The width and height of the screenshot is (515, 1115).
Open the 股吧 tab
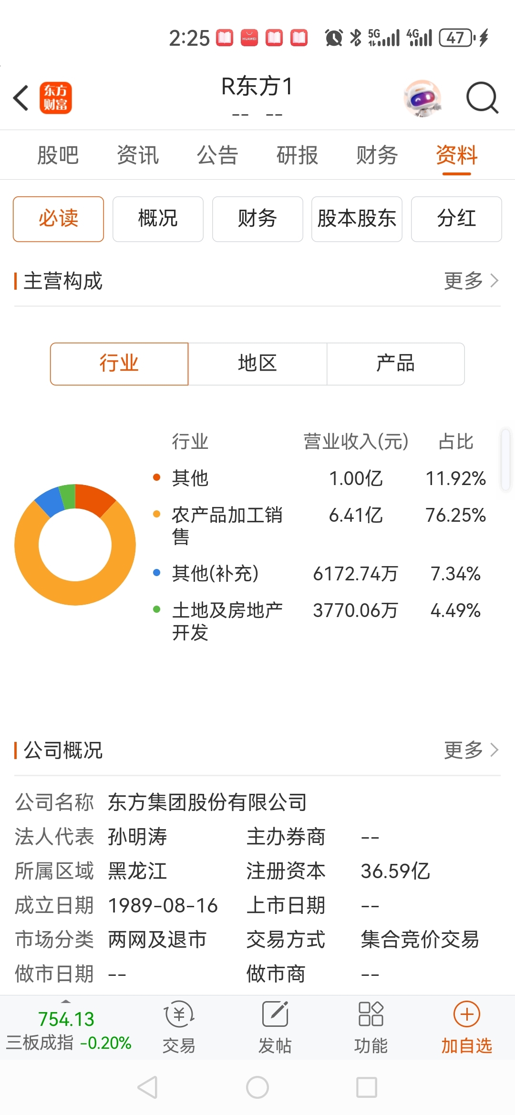[58, 155]
